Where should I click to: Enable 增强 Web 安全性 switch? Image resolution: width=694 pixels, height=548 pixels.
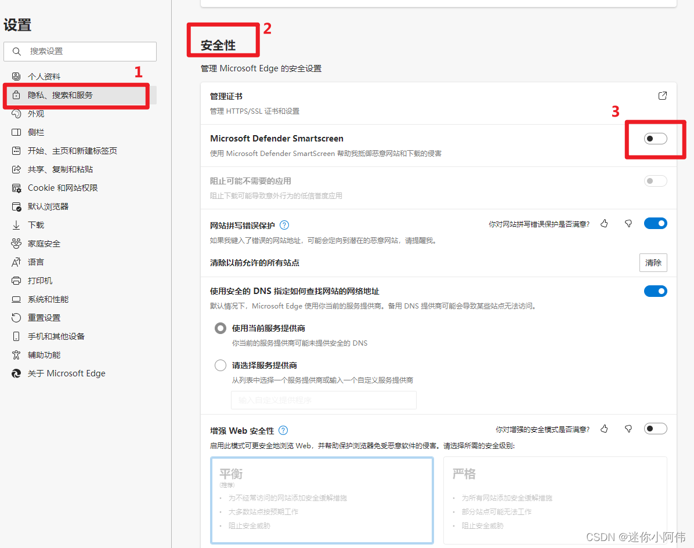tap(656, 429)
